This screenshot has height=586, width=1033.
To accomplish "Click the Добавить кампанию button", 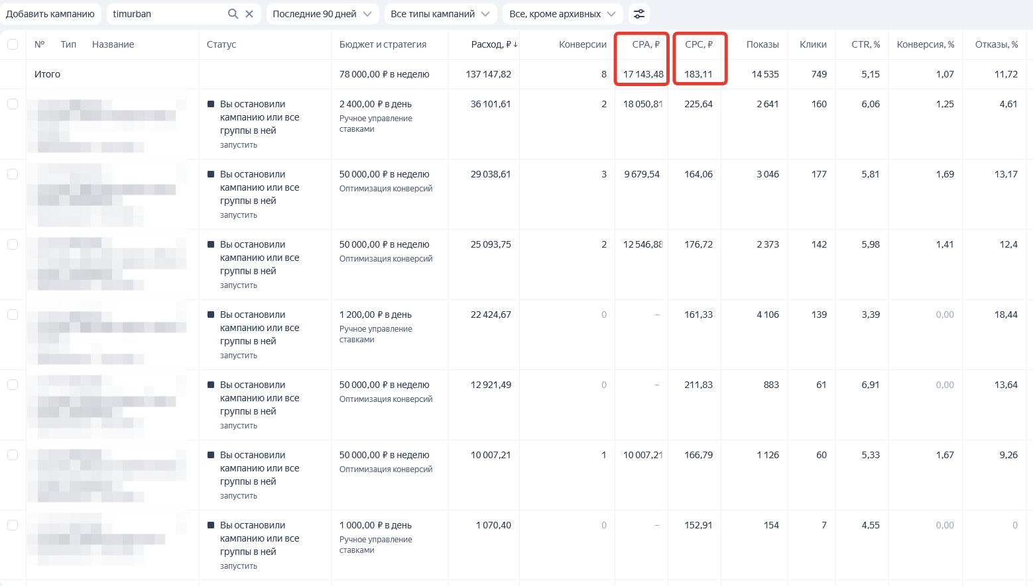I will pyautogui.click(x=50, y=14).
